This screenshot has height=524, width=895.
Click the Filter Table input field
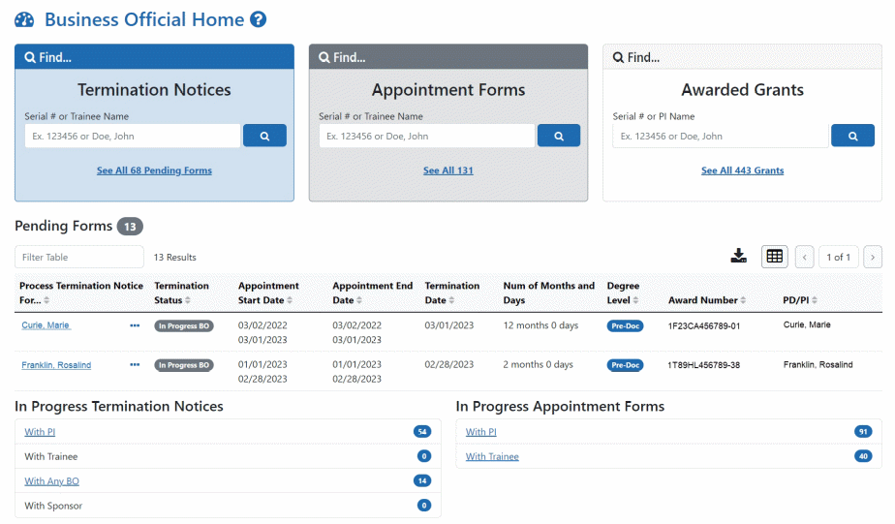79,257
